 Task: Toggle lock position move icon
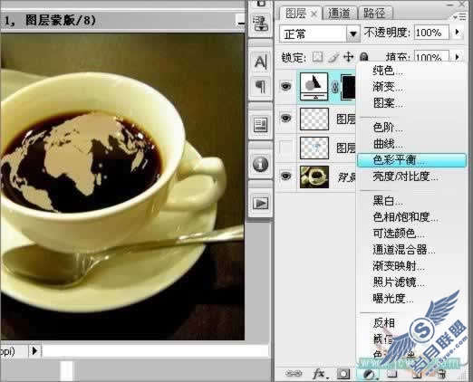[x=349, y=57]
